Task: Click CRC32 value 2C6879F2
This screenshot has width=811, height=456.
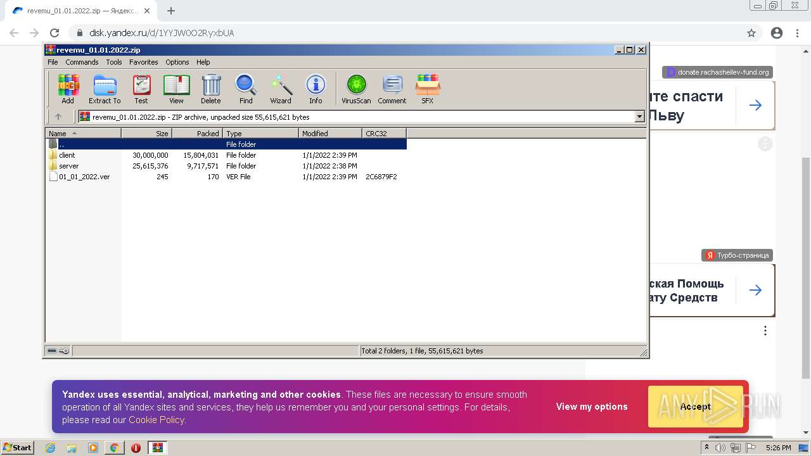Action: 381,177
